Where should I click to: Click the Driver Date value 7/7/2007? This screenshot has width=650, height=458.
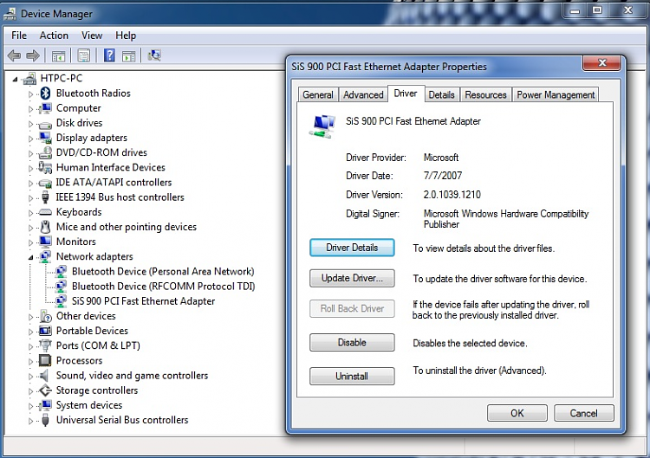(443, 176)
